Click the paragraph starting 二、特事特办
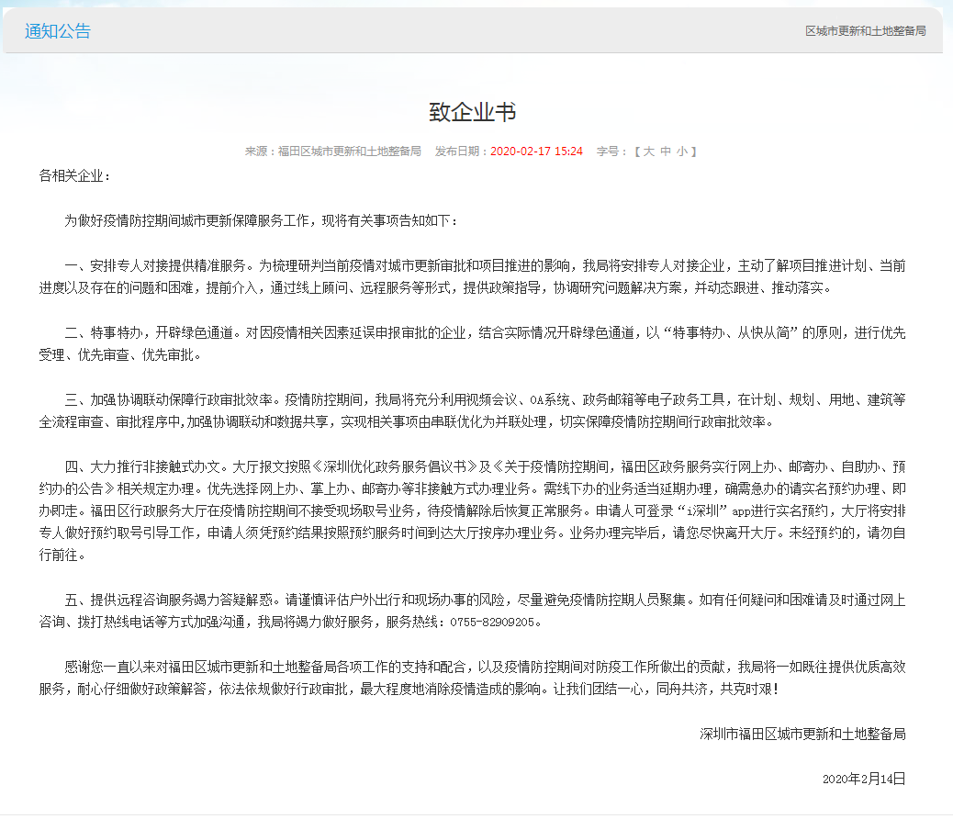 473,342
